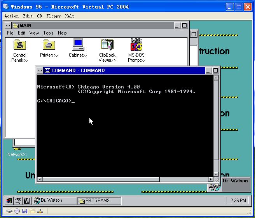Image resolution: width=255 pixels, height=218 pixels.
Task: Click the MAIN window folder title icon
Action: (x=16, y=26)
